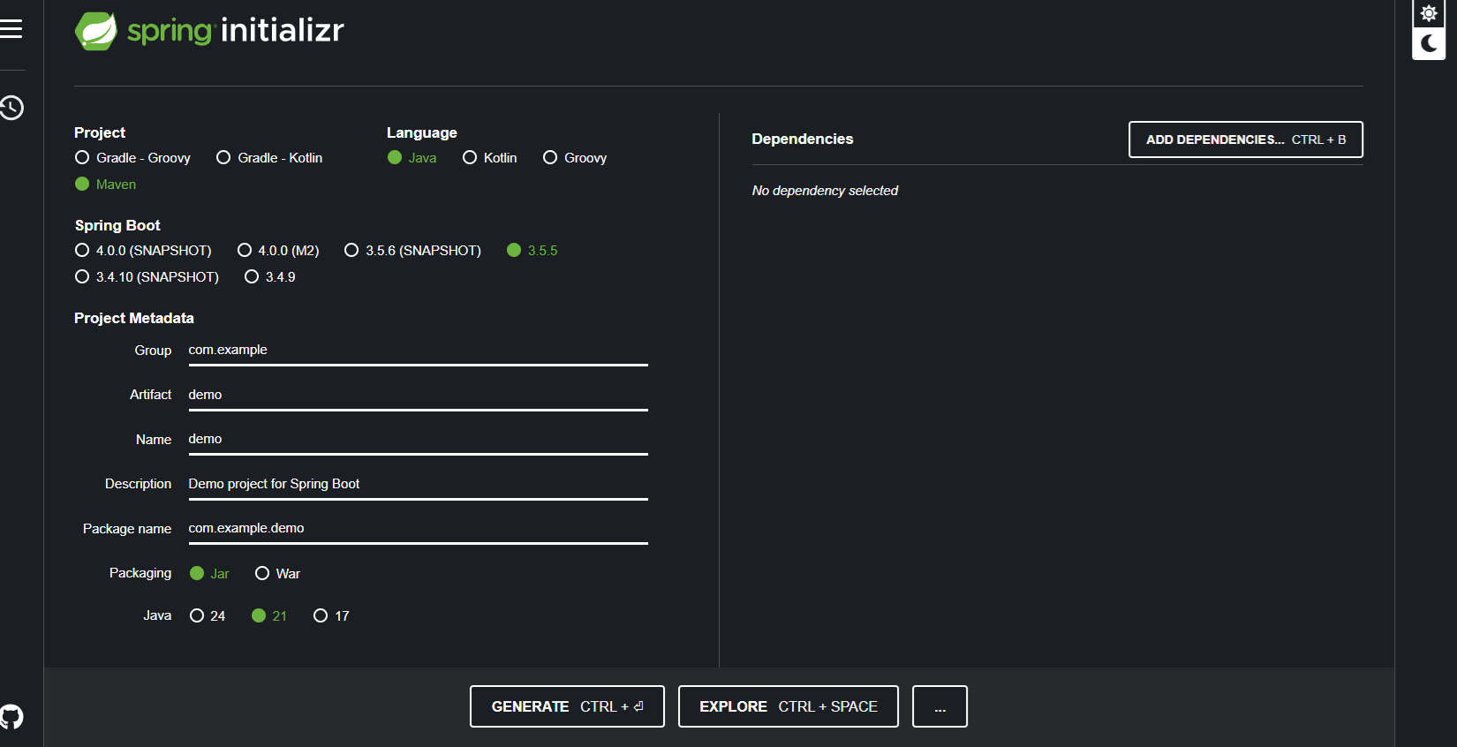Image resolution: width=1457 pixels, height=747 pixels.
Task: Choose Java language
Action: (x=412, y=158)
